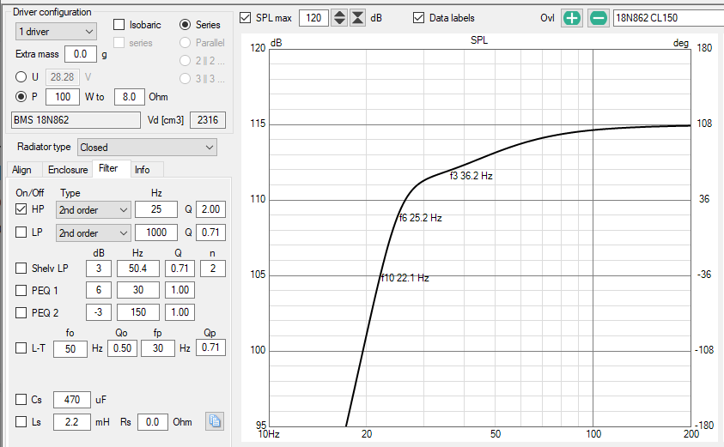Click the green plus add overlay icon
The width and height of the screenshot is (724, 447).
pos(572,18)
